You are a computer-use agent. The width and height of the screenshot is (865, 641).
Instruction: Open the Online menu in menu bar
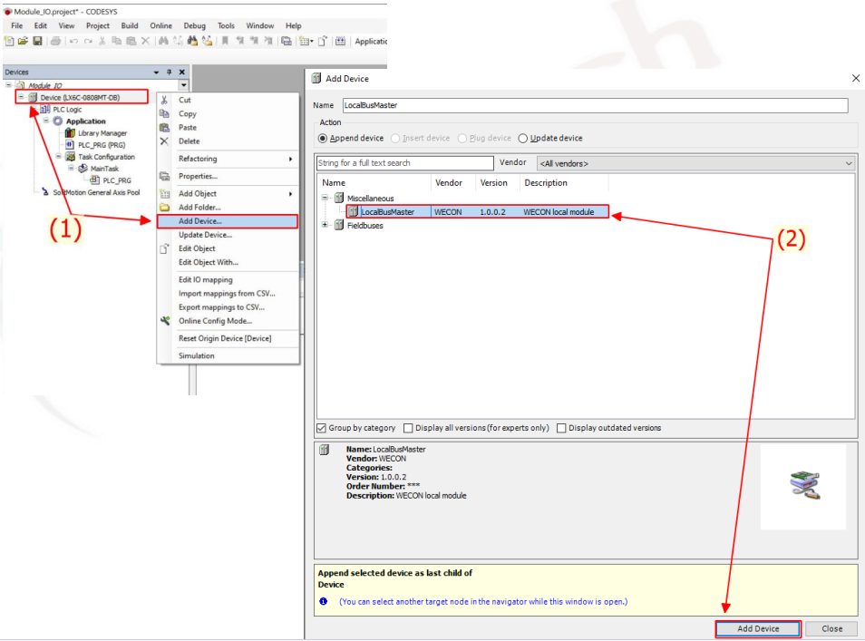tap(160, 26)
